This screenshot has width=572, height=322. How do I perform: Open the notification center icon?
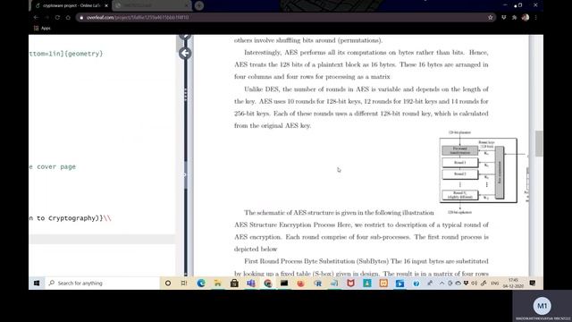(533, 283)
